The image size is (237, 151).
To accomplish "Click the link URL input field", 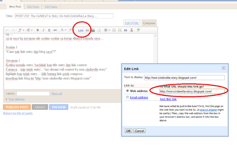I will [192, 92].
